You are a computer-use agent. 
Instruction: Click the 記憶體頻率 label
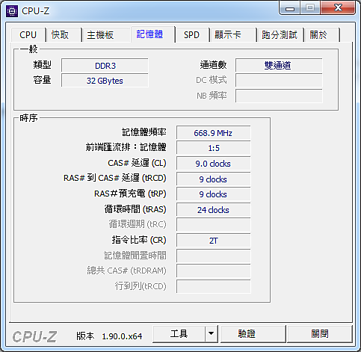pos(144,132)
